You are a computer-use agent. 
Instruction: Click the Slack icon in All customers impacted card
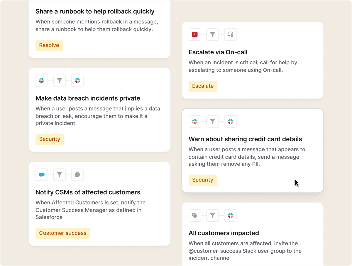[x=231, y=215]
